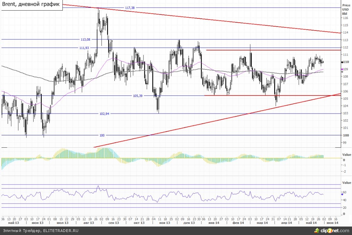Click the gray moving average axis marker
This screenshot has width=352, height=235.
pos(342,72)
